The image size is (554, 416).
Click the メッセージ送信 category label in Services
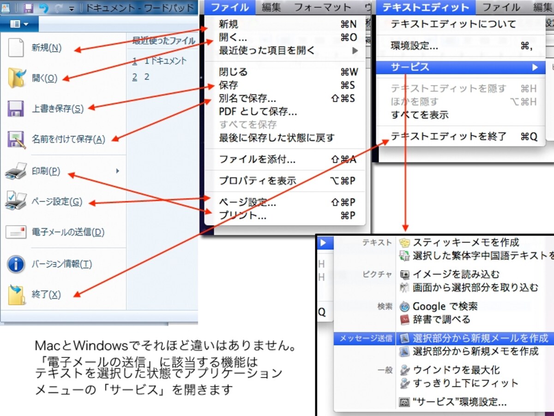(x=366, y=338)
